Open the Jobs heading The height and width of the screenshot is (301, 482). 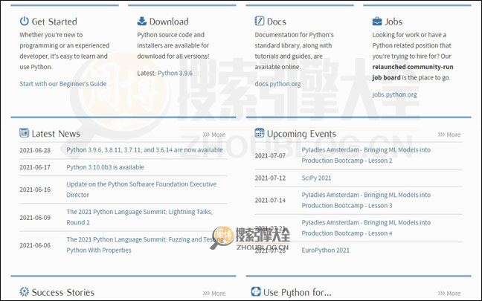click(393, 22)
